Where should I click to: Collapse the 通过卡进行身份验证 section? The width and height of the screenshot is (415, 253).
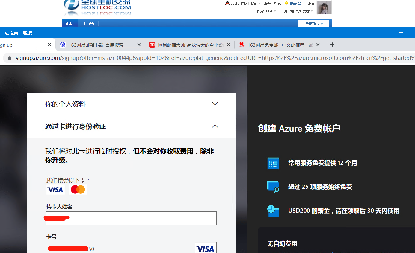click(215, 126)
